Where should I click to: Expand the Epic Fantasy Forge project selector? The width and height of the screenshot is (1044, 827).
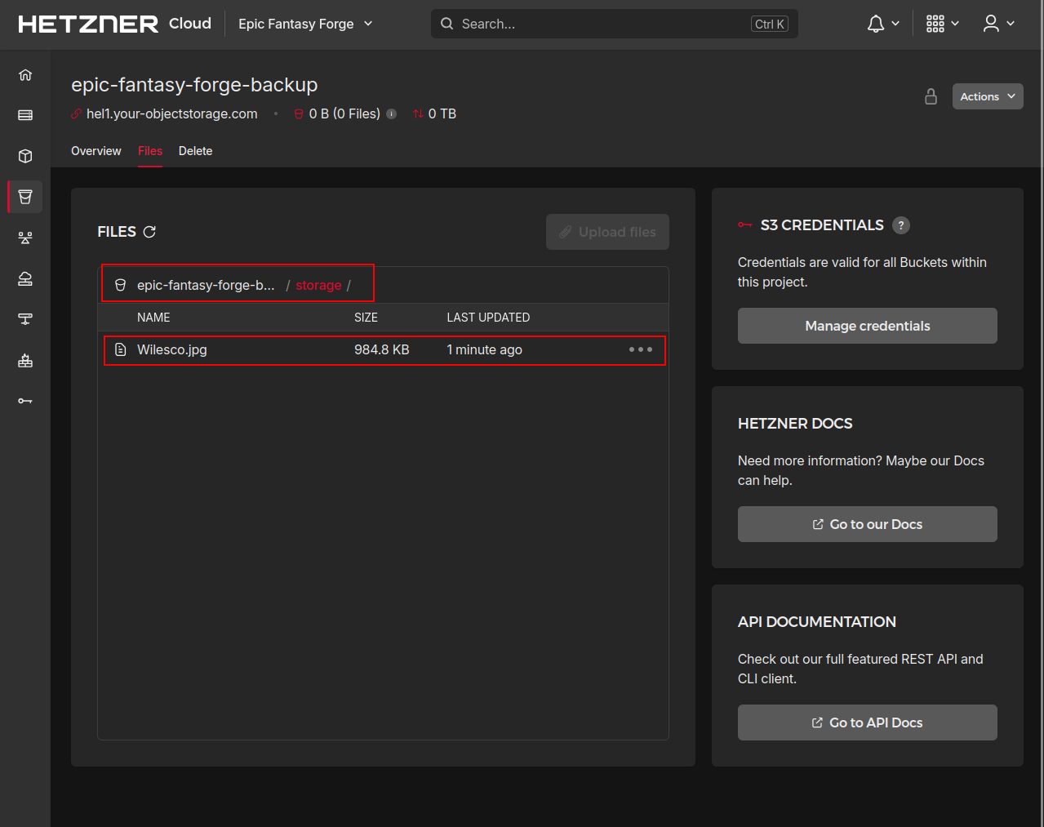305,24
